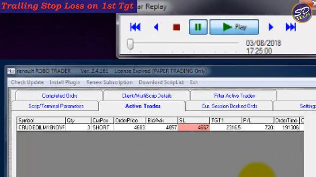Switch to Completed Ords tab
Image resolution: width=316 pixels, height=177 pixels.
coord(60,96)
